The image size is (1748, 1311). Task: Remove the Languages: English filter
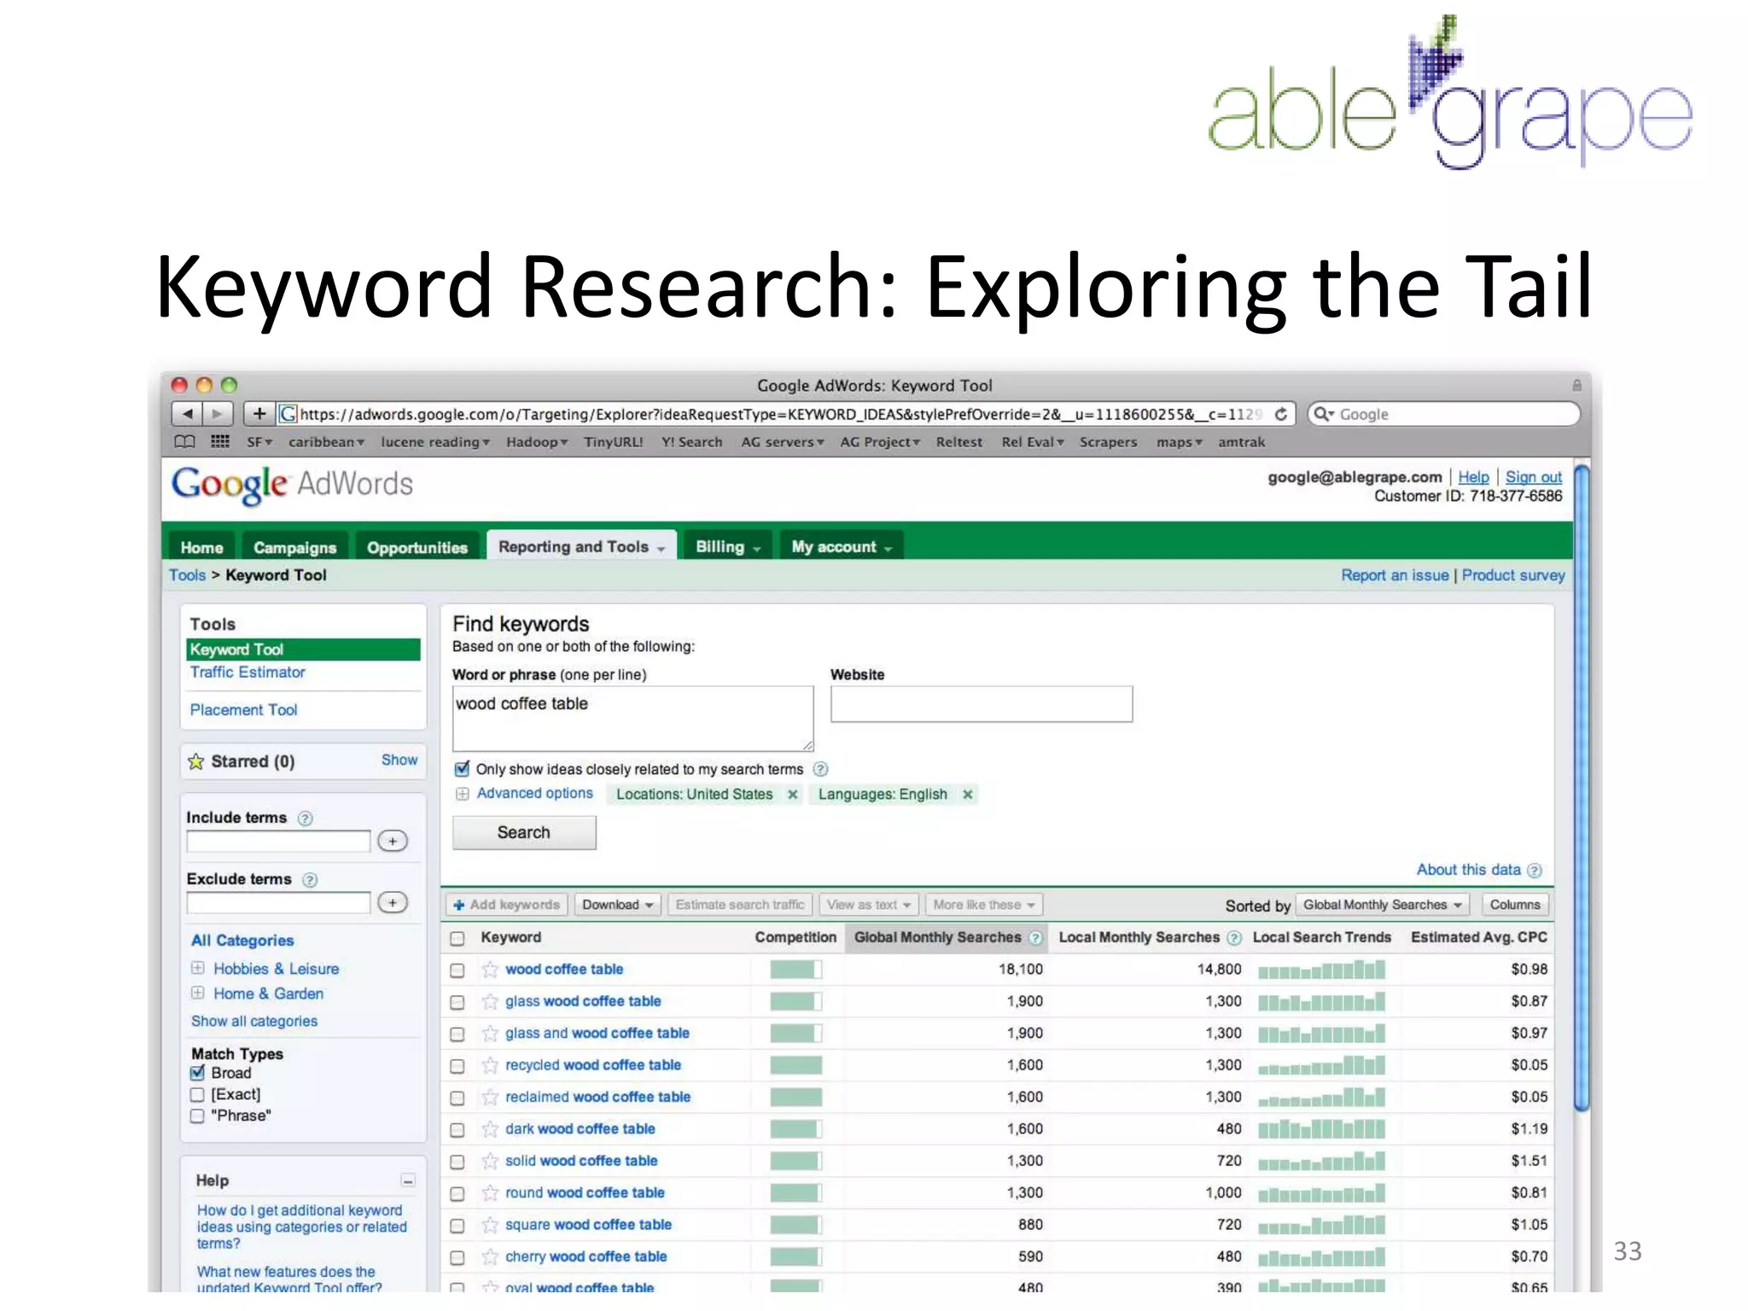pyautogui.click(x=967, y=795)
